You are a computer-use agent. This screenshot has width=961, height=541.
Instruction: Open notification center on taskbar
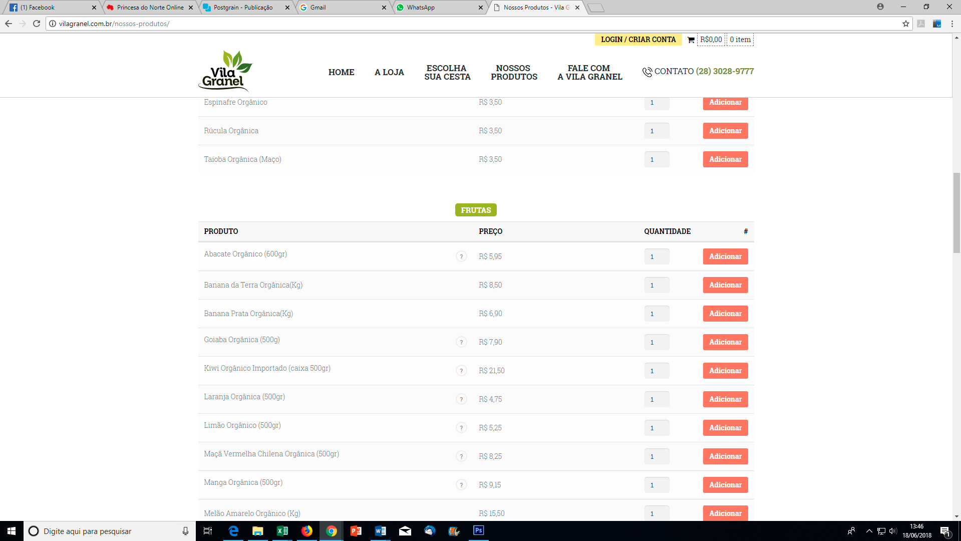coord(944,531)
